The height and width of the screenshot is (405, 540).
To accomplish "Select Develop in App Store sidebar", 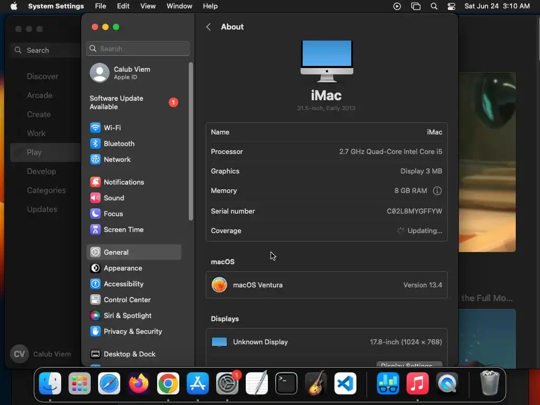I will pyautogui.click(x=41, y=171).
